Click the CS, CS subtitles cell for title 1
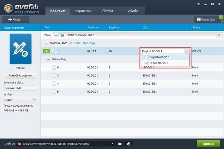 (x=196, y=51)
